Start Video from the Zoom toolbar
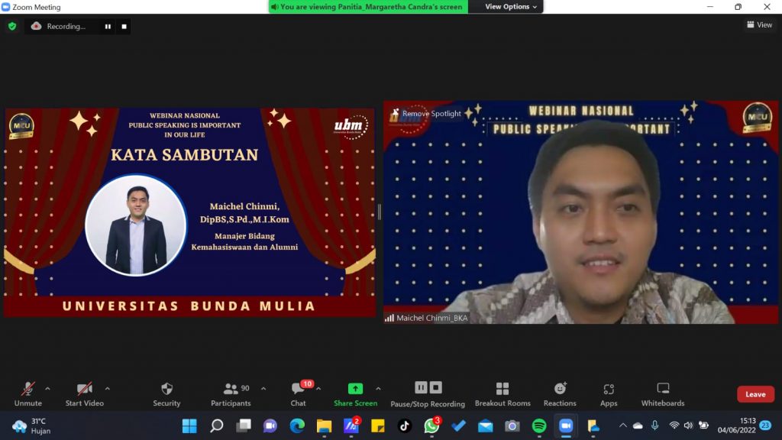The width and height of the screenshot is (782, 440). [84, 394]
